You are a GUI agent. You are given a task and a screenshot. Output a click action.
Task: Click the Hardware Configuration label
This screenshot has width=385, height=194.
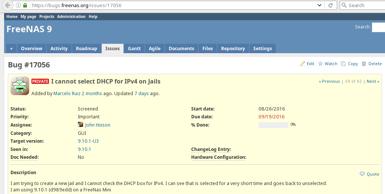pos(219,157)
